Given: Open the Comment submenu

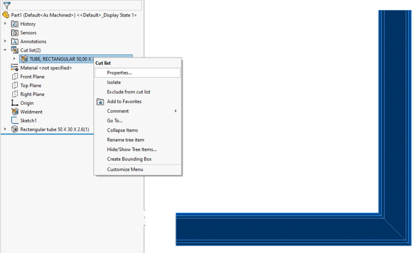Looking at the screenshot, I should pos(118,111).
